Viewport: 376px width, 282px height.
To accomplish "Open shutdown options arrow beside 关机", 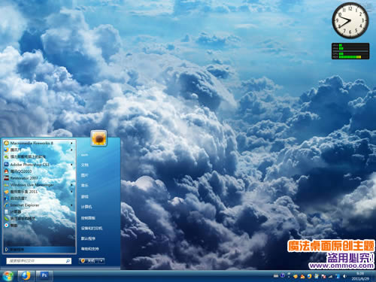I will click(x=102, y=261).
